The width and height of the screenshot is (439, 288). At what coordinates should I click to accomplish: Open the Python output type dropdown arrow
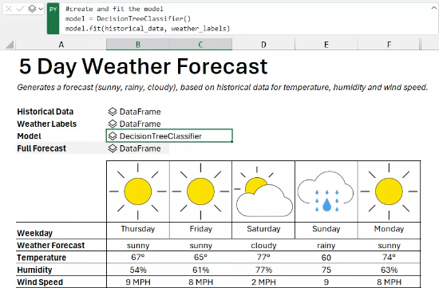pos(41,10)
